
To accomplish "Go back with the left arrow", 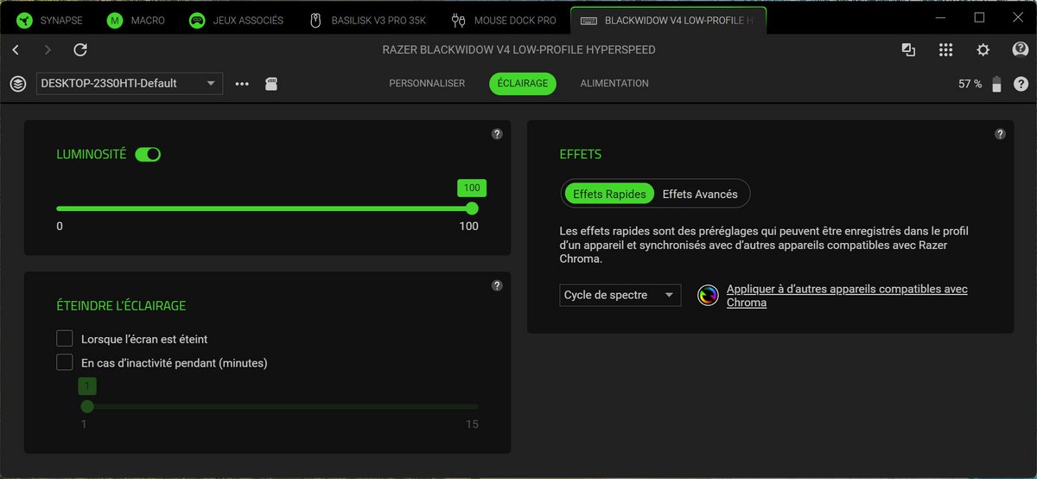I will [x=16, y=50].
